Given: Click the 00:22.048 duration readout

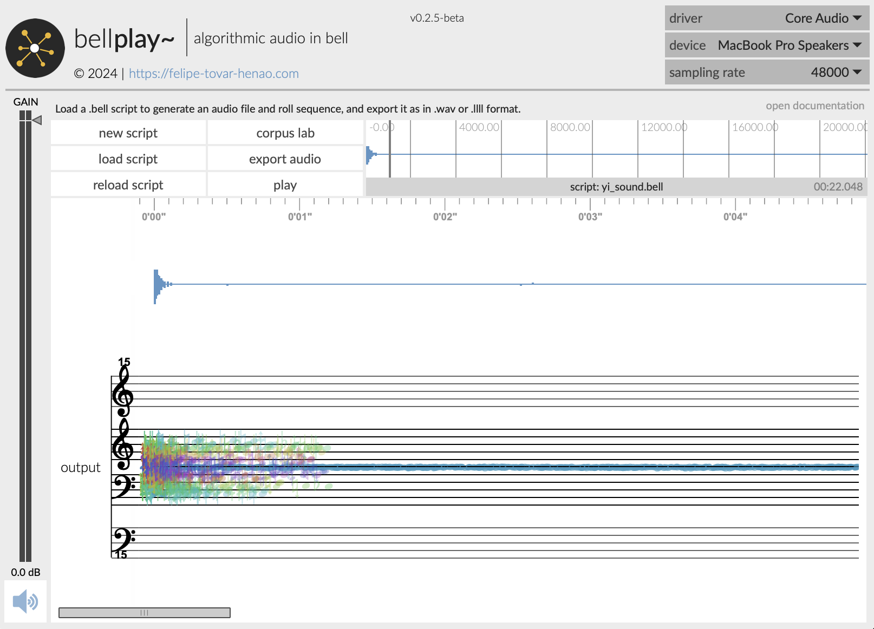Looking at the screenshot, I should tap(838, 187).
